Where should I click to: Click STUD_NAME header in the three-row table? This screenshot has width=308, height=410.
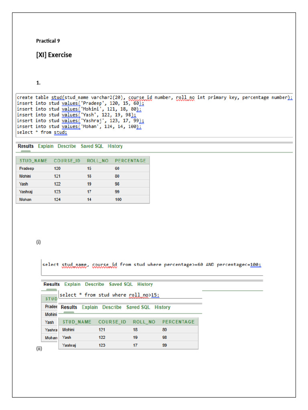click(77, 322)
